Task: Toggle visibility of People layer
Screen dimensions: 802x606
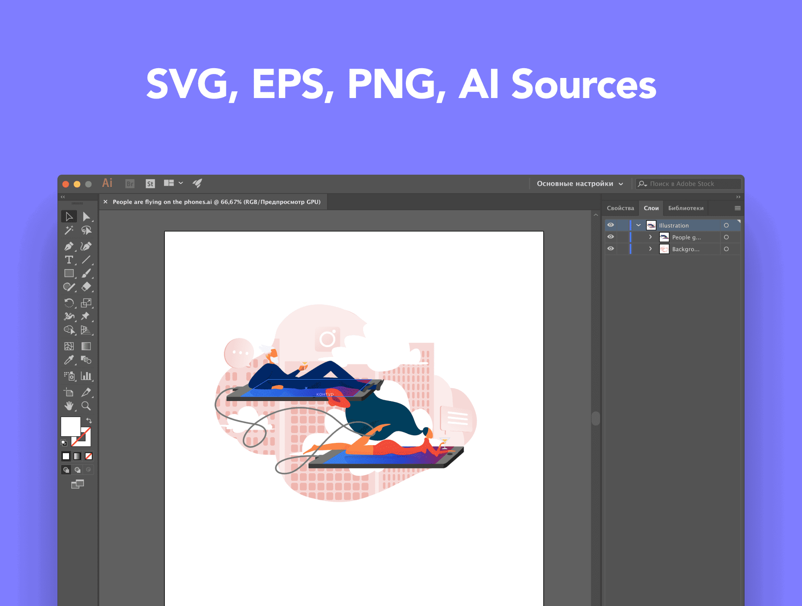Action: [x=610, y=237]
